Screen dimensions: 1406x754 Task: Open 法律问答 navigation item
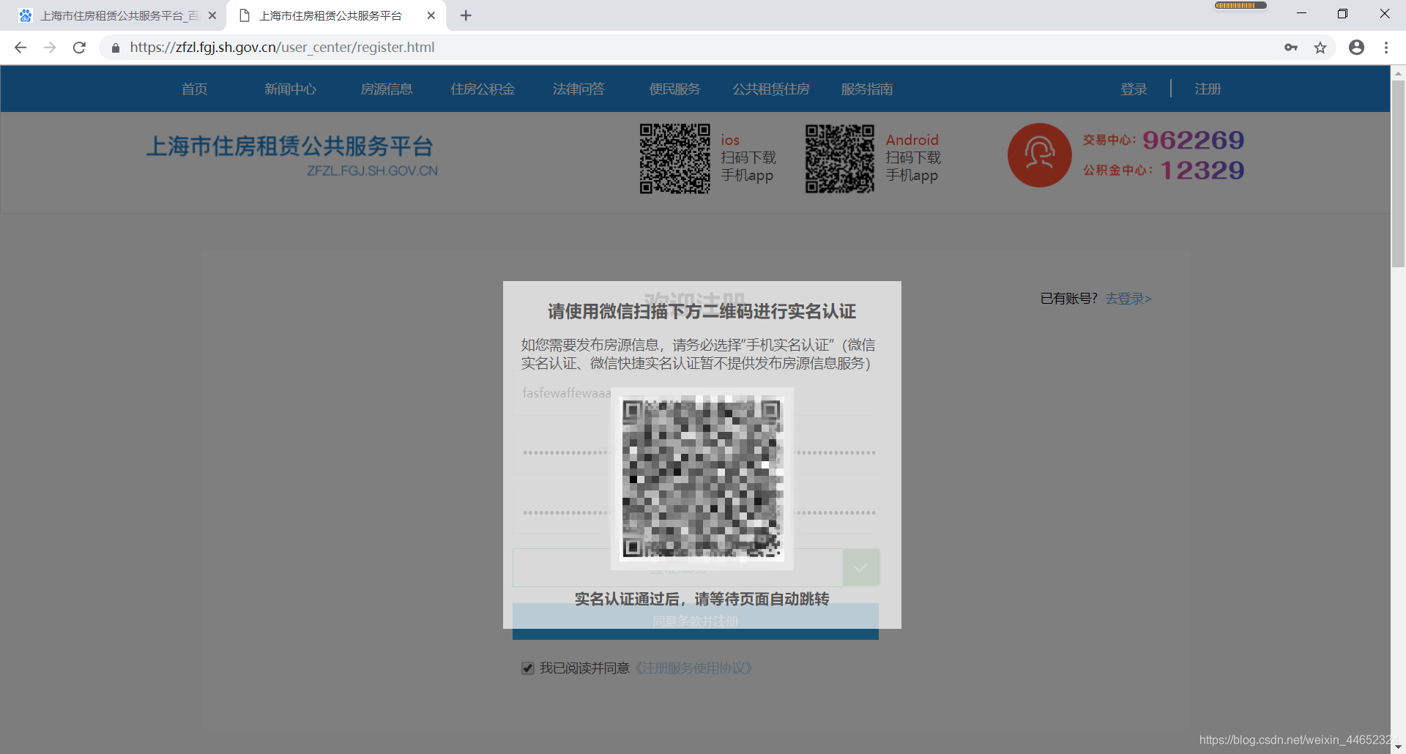579,89
